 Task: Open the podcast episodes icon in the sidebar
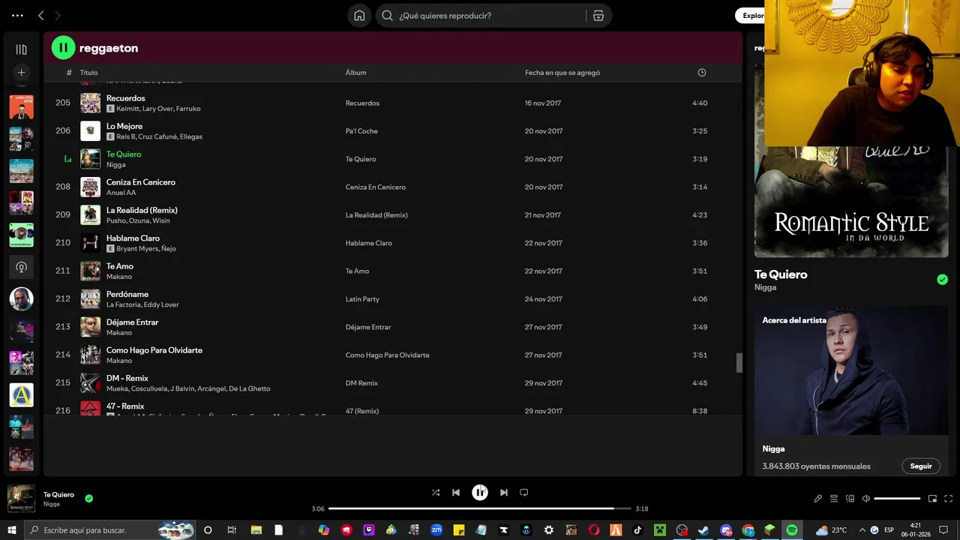[21, 267]
